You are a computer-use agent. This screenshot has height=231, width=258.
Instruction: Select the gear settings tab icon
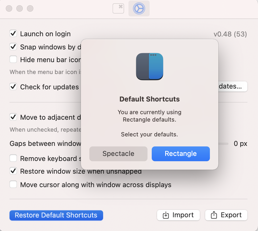(139, 8)
